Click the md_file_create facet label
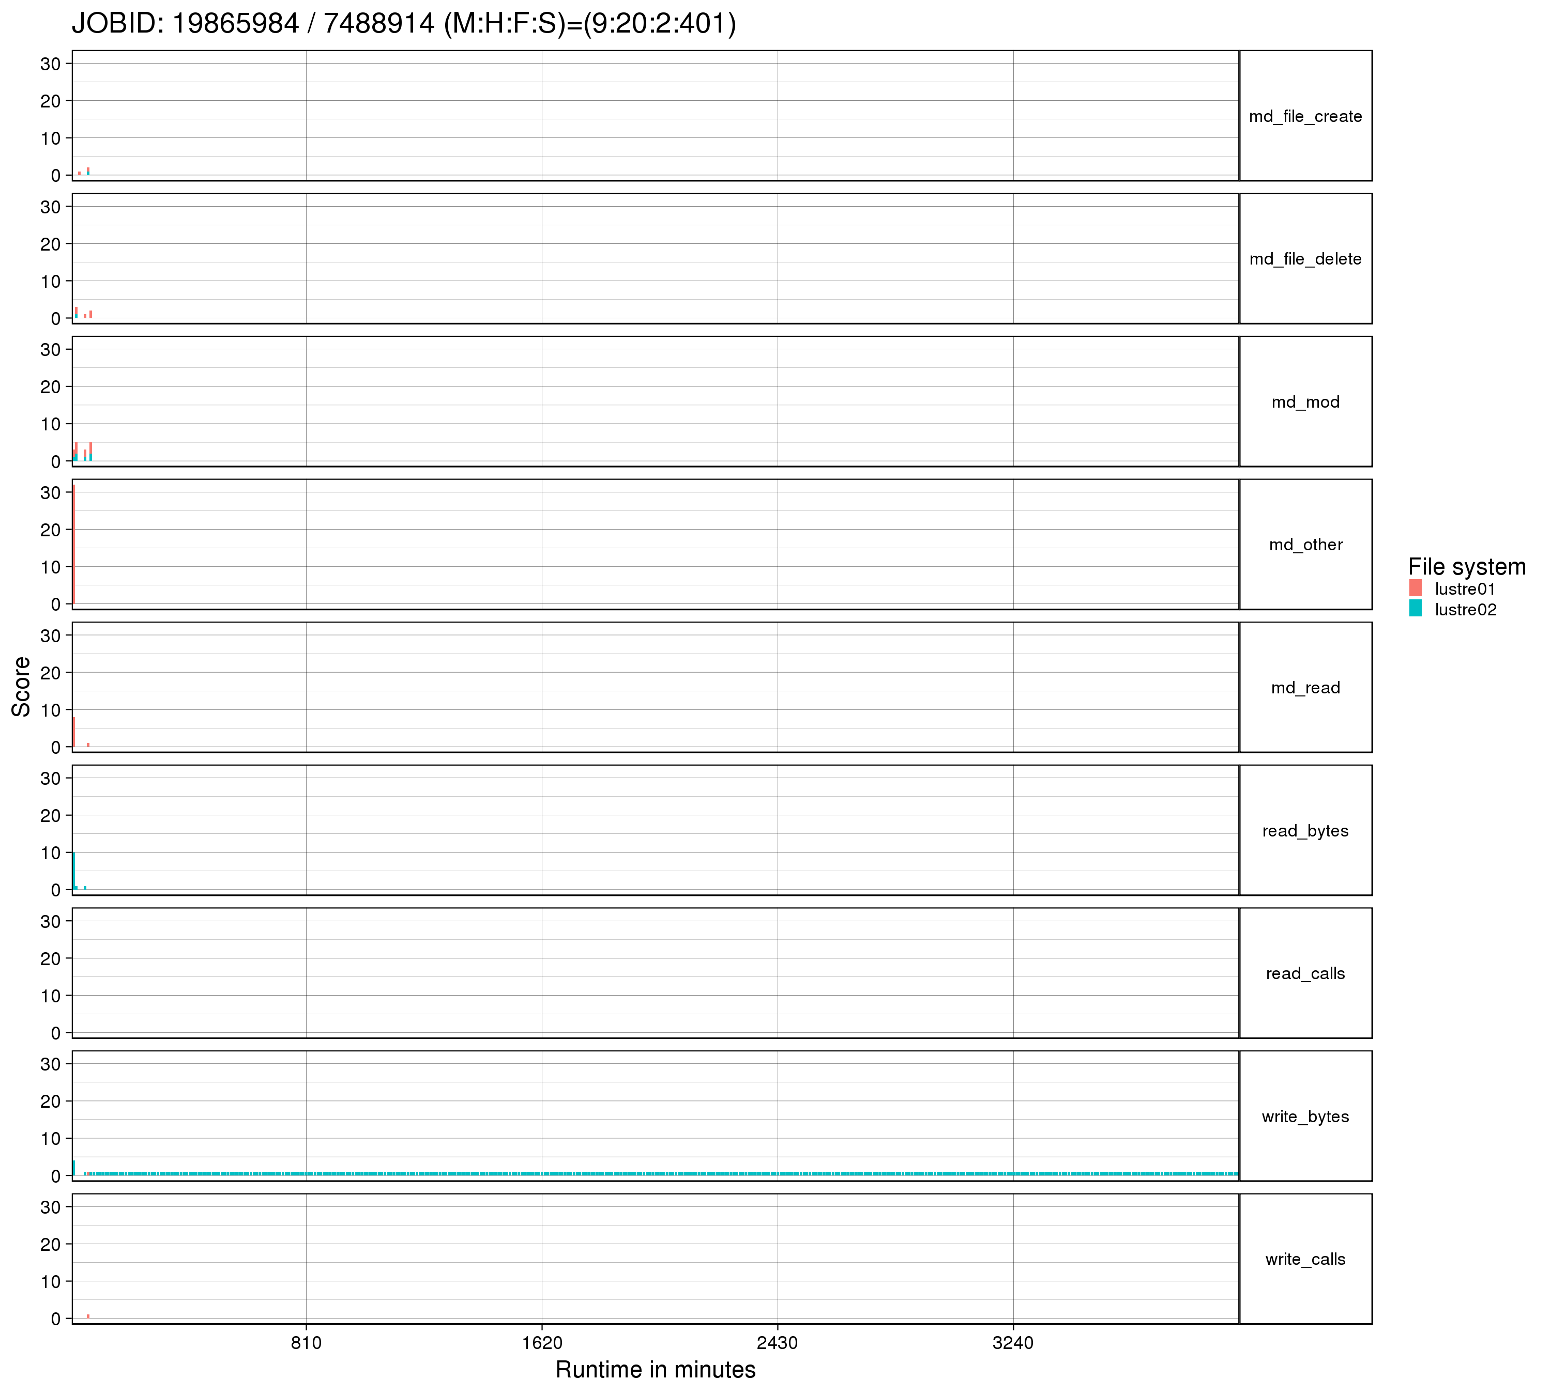The width and height of the screenshot is (1551, 1395). coord(1305,116)
